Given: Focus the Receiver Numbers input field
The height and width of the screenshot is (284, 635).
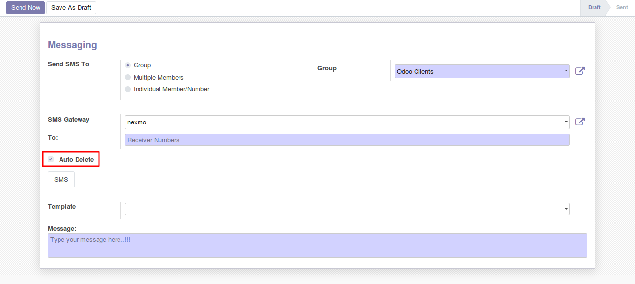Looking at the screenshot, I should point(346,140).
